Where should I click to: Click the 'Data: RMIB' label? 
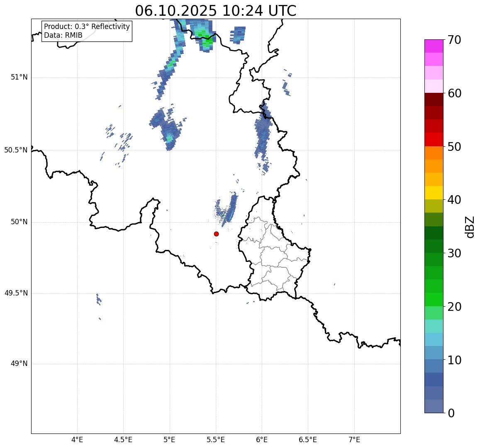pos(63,36)
